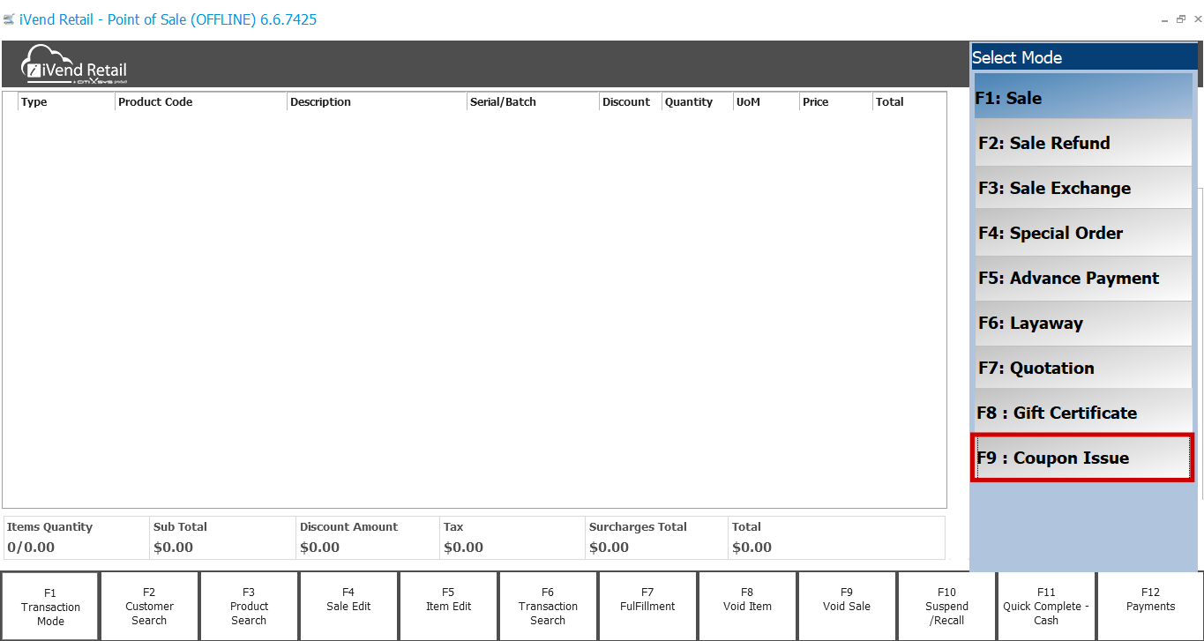Select F5: Advance Payment mode
The image size is (1204, 641).
[x=1083, y=278]
